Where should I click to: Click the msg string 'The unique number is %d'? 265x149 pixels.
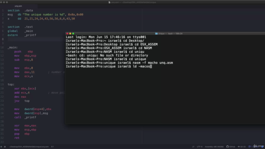coord(43,14)
